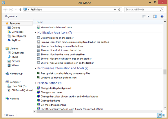Open the More view options dropdown arrow
Viewport: 168px width, 119px height.
[x=148, y=16]
